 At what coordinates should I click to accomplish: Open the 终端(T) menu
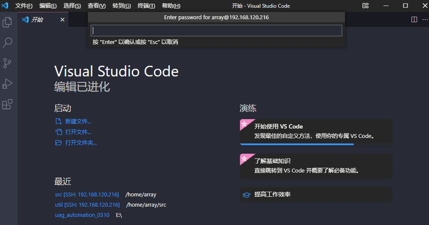pyautogui.click(x=146, y=6)
